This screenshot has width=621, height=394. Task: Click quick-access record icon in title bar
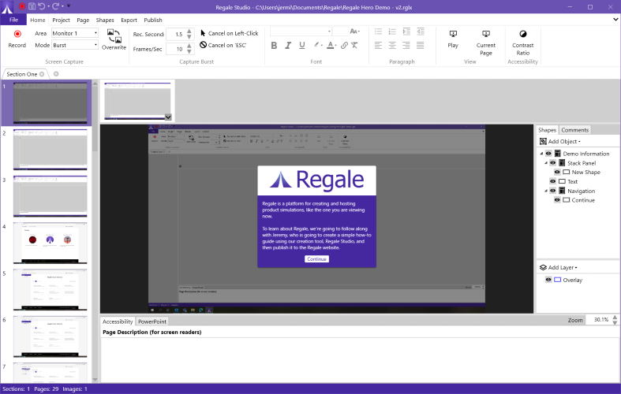pos(22,6)
